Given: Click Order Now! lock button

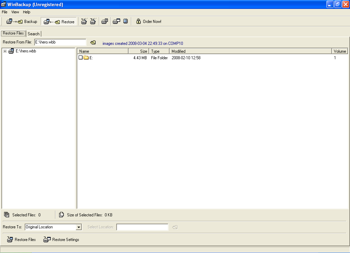Looking at the screenshot, I should [149, 22].
